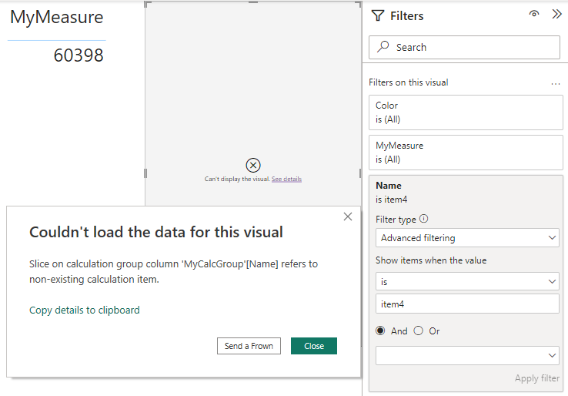Click the magnifier icon in Search box
This screenshot has width=568, height=396.
[x=383, y=47]
